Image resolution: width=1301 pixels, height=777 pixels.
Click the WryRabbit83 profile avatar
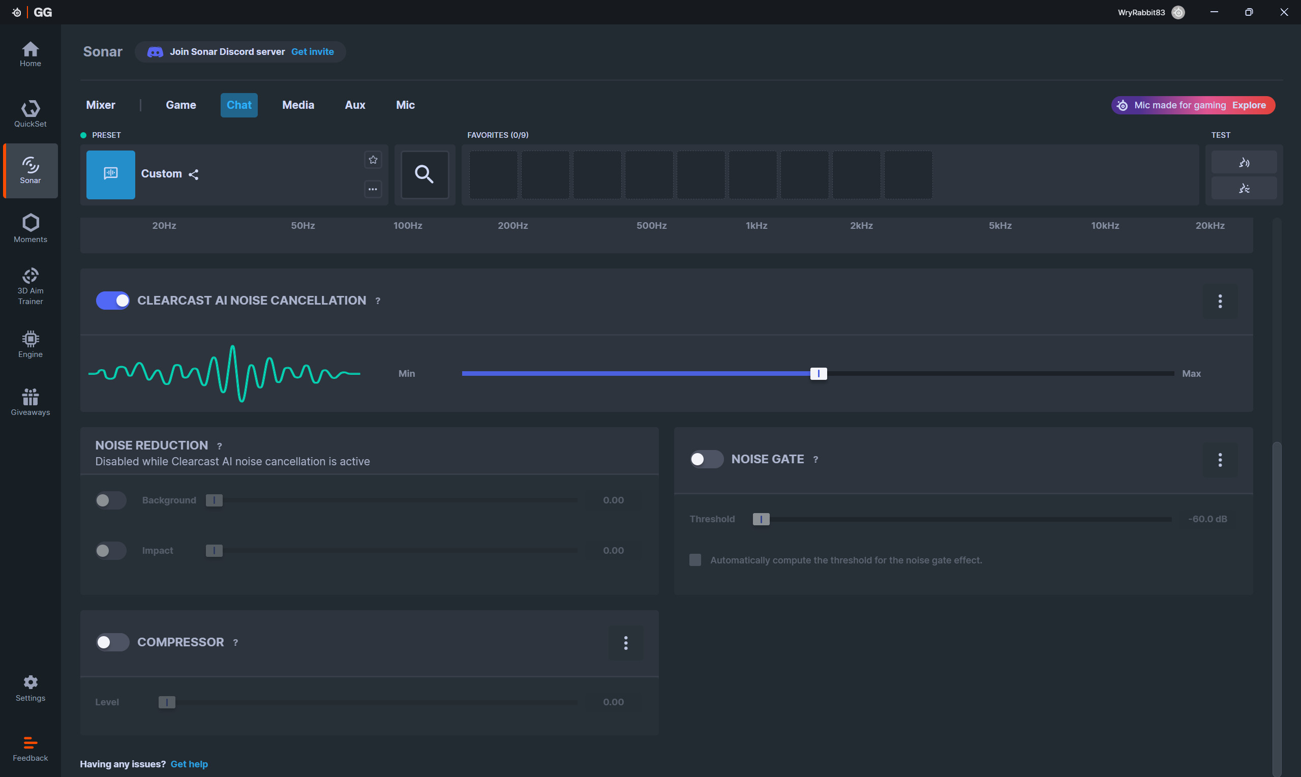click(x=1177, y=12)
